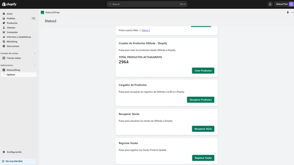Click the Status2Shop header app icon
Screen dimensions: 294x165
[x=42, y=12]
